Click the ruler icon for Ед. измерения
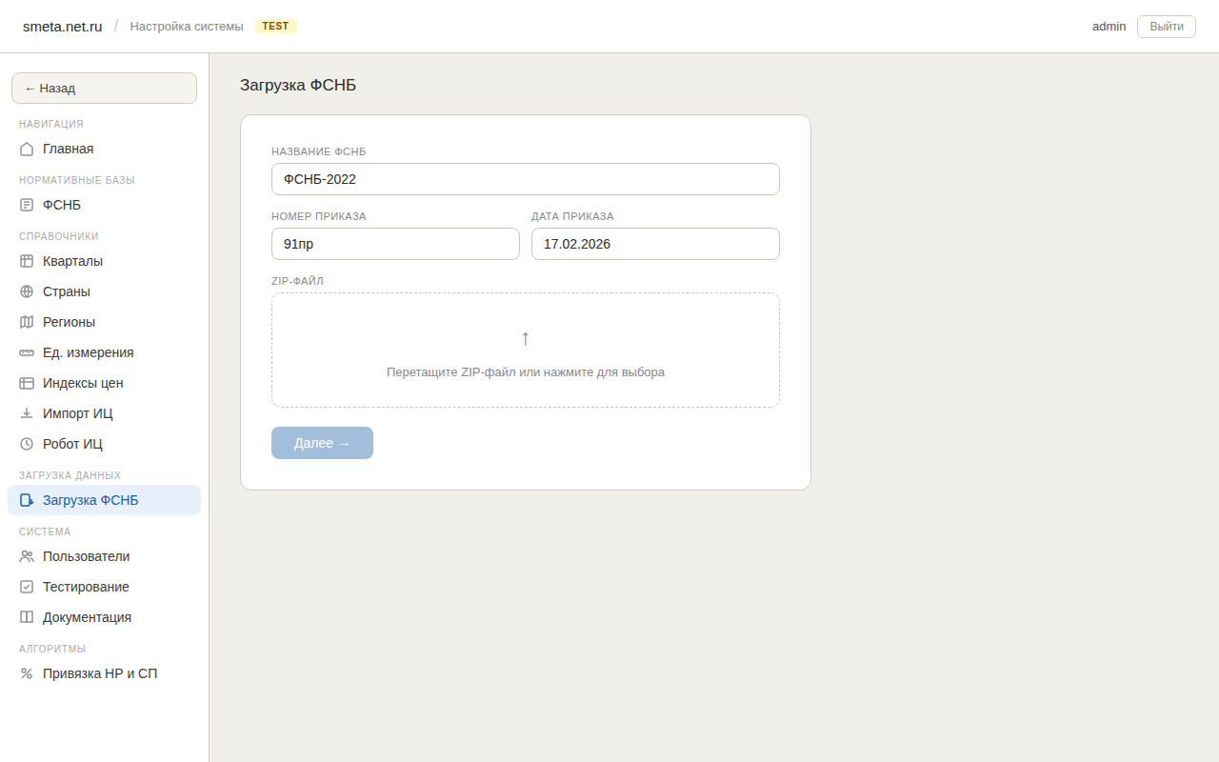 27,352
